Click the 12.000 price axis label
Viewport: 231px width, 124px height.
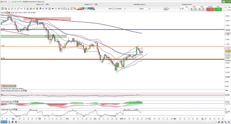coord(228,30)
